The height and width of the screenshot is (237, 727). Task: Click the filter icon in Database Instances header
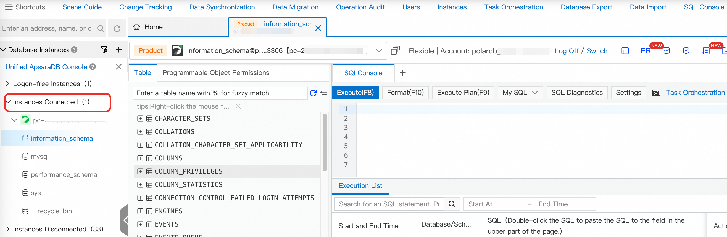tap(104, 50)
